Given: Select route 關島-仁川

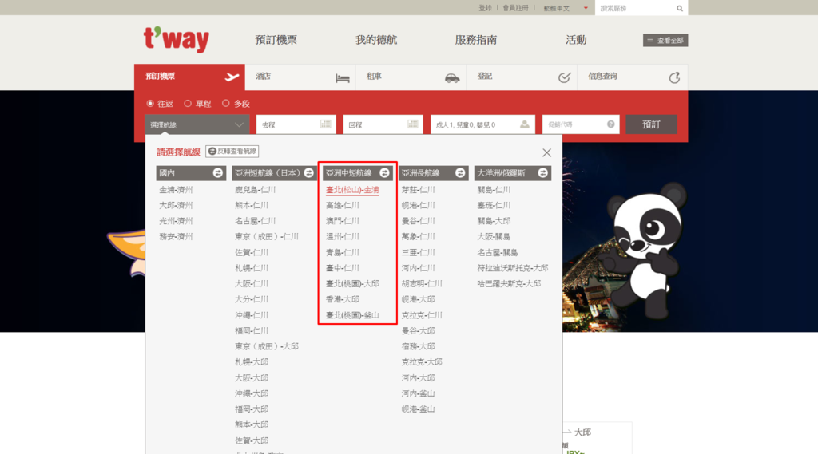Looking at the screenshot, I should (x=494, y=190).
